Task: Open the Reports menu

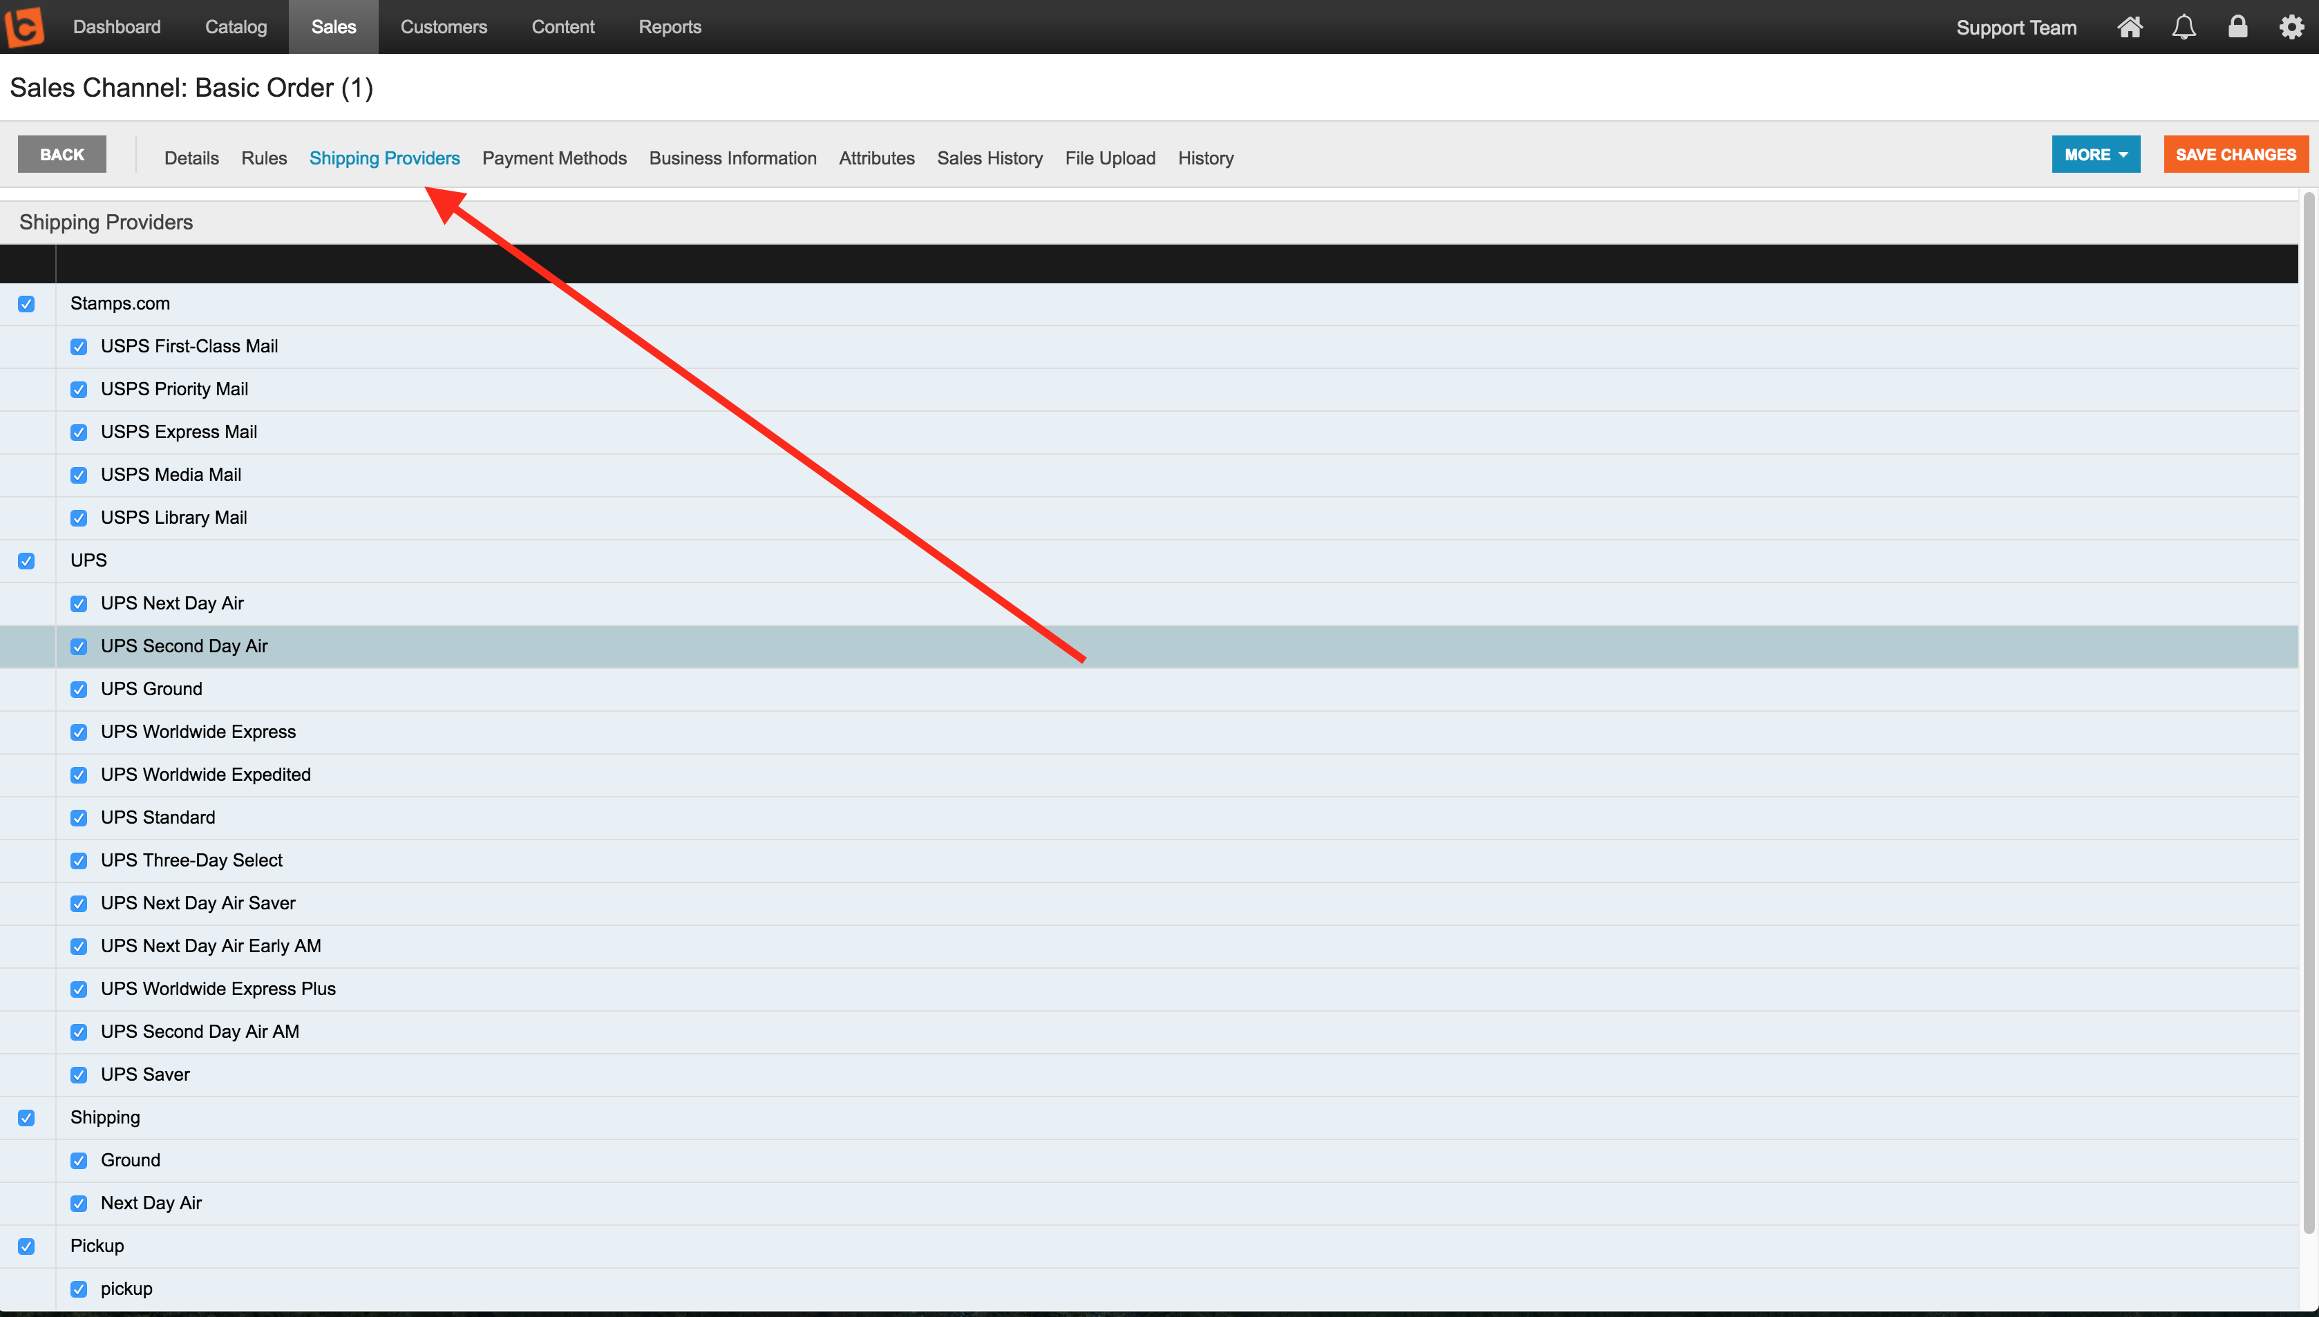Action: pos(670,27)
